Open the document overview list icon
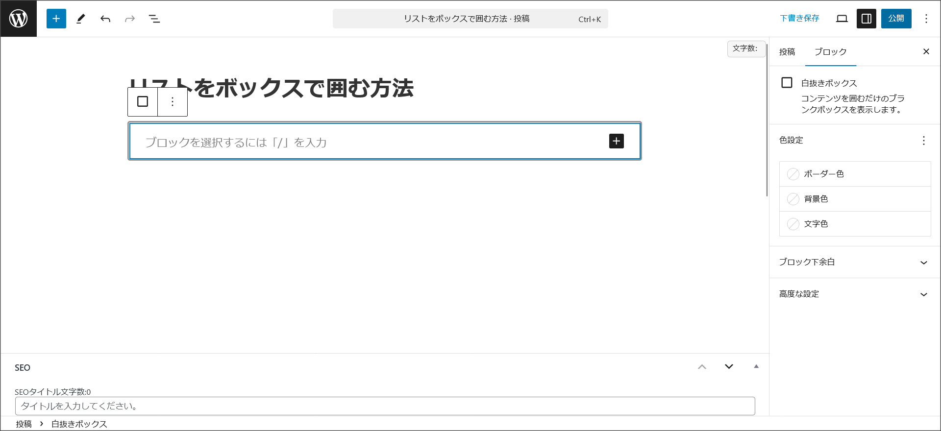The height and width of the screenshot is (431, 941). pos(154,19)
